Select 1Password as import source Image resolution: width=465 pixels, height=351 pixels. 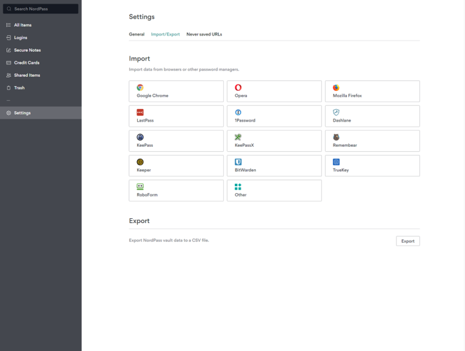tap(274, 116)
